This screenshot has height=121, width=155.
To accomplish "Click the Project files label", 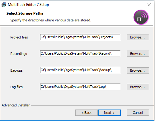I will click(x=19, y=37).
